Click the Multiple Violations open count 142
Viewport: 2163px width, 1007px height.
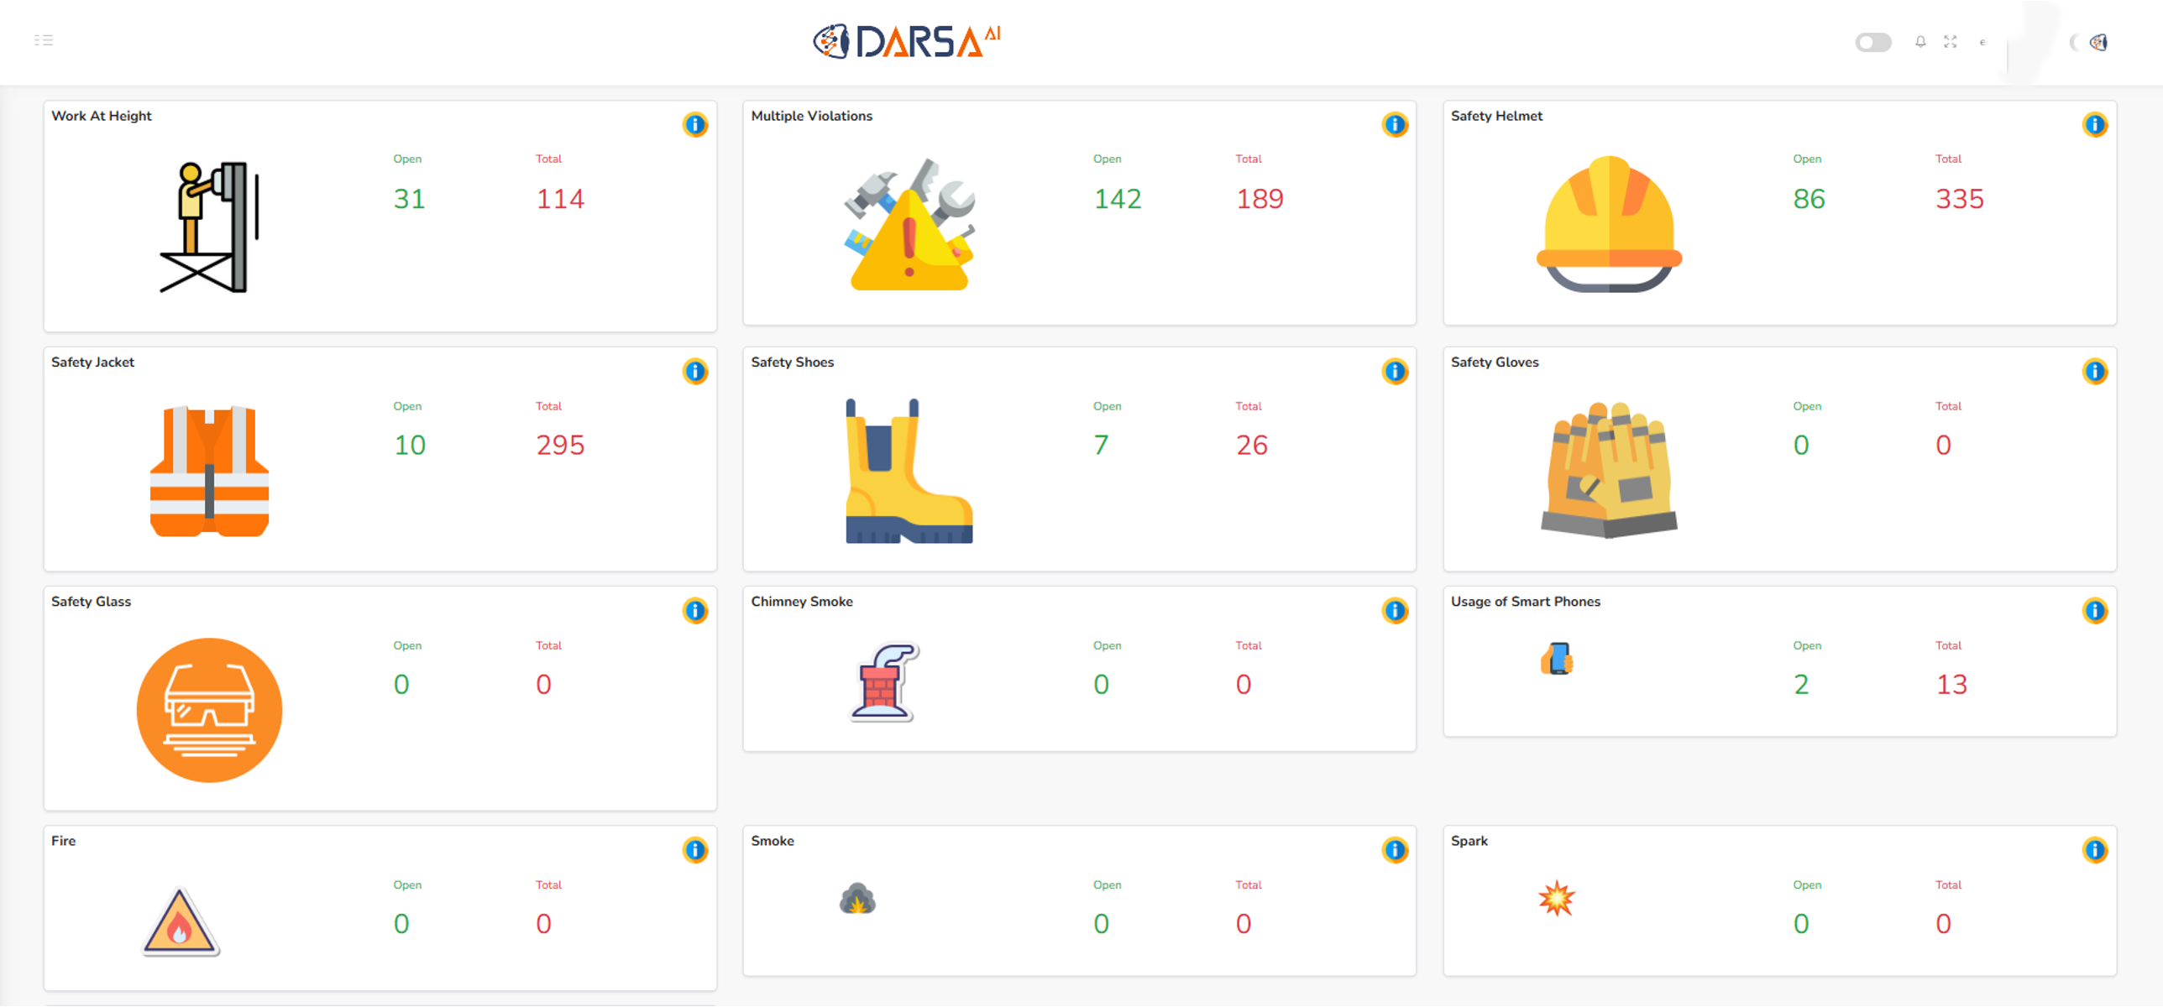click(1117, 199)
